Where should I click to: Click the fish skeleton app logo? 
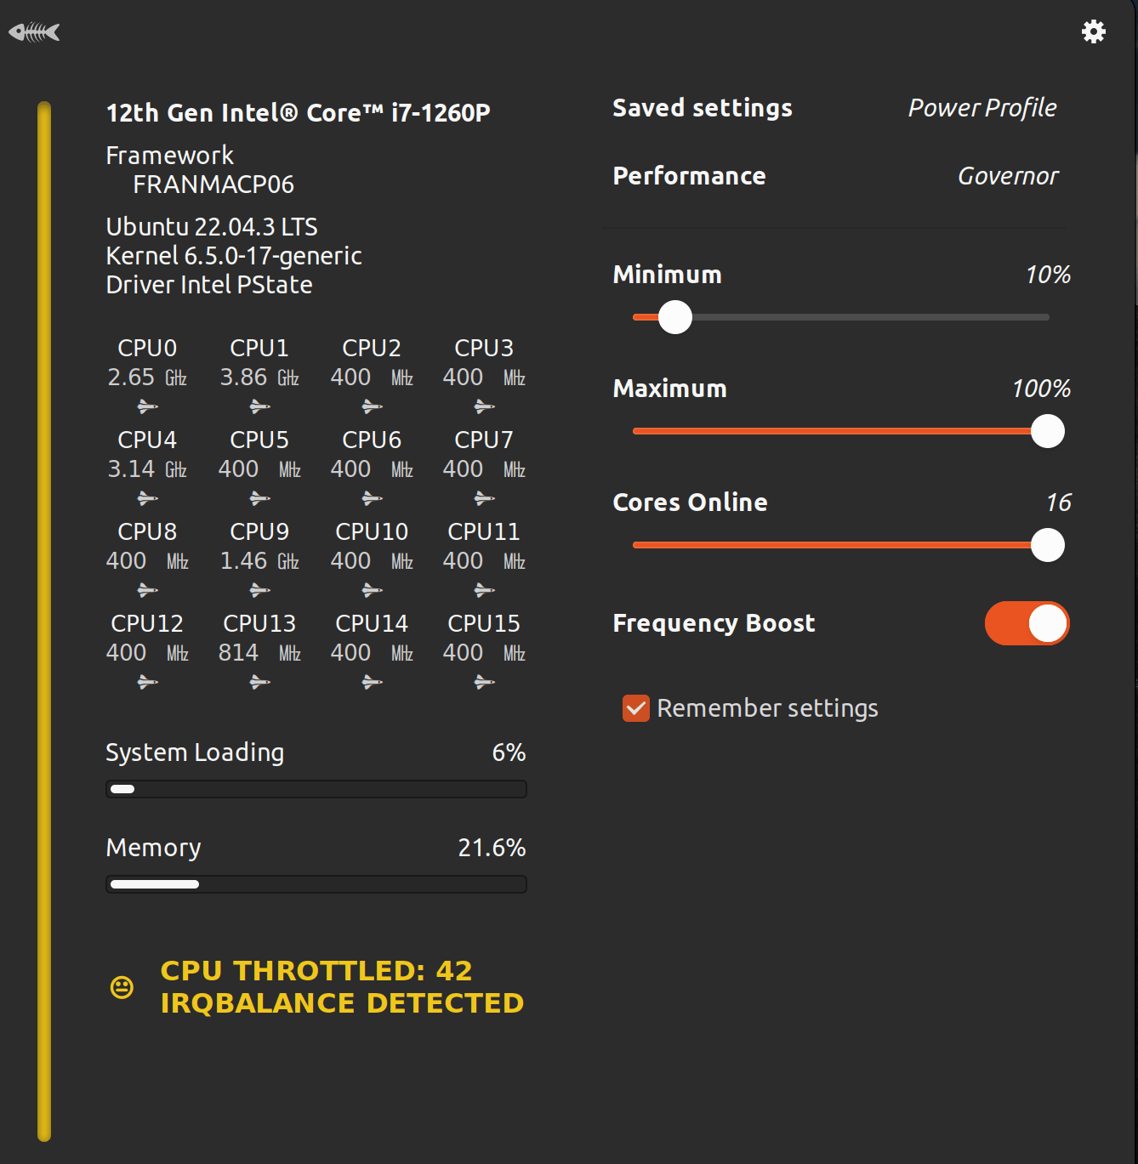pyautogui.click(x=35, y=31)
